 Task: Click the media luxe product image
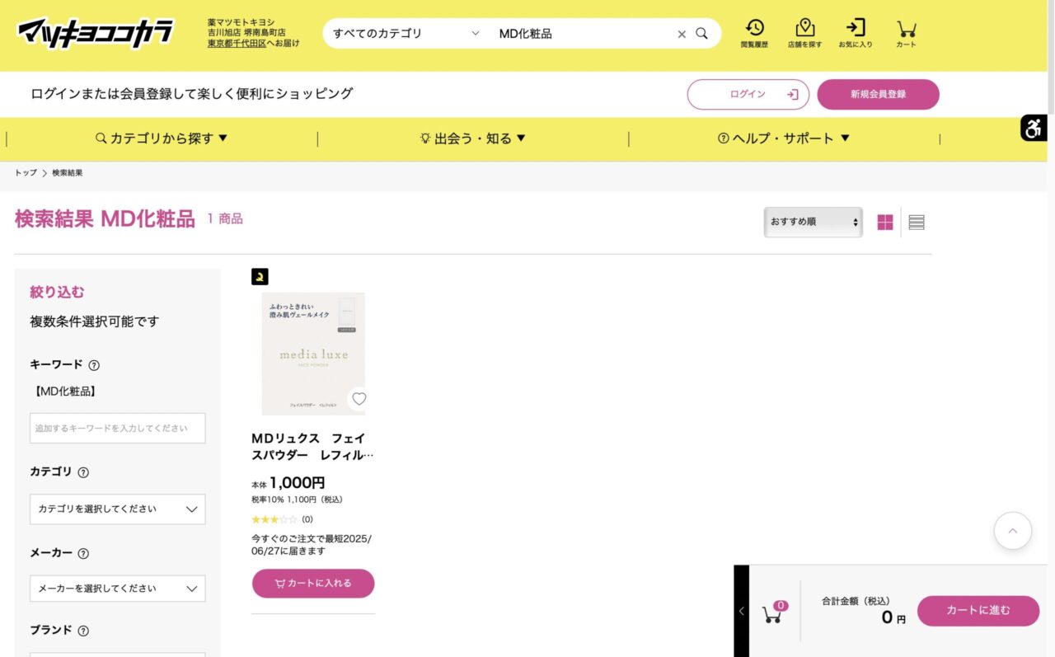[x=313, y=354]
